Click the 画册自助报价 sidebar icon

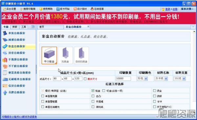(5, 40)
